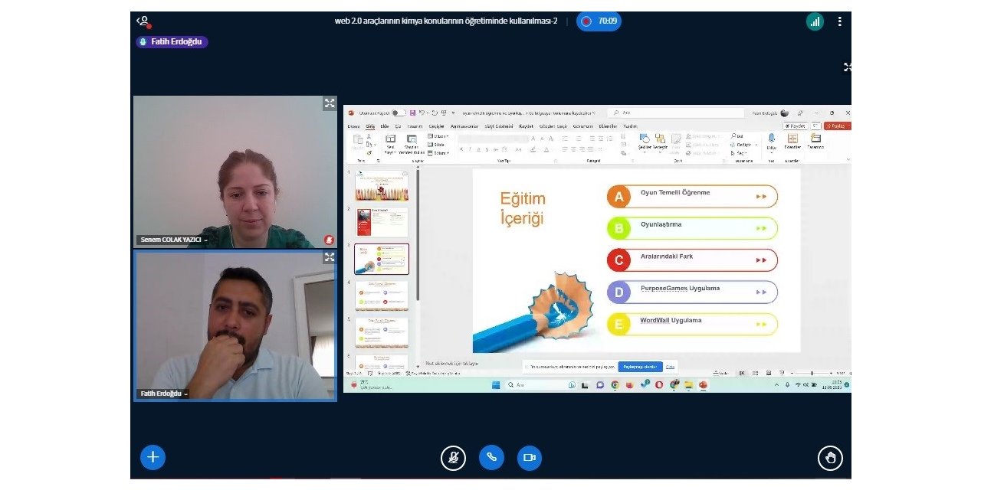Image resolution: width=981 pixels, height=490 pixels.
Task: Click the Fatih Erdoğdu active speaker badge
Action: pyautogui.click(x=172, y=42)
